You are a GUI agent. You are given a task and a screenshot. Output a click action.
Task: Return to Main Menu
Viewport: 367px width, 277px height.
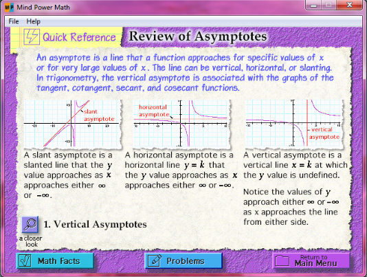[x=311, y=261]
